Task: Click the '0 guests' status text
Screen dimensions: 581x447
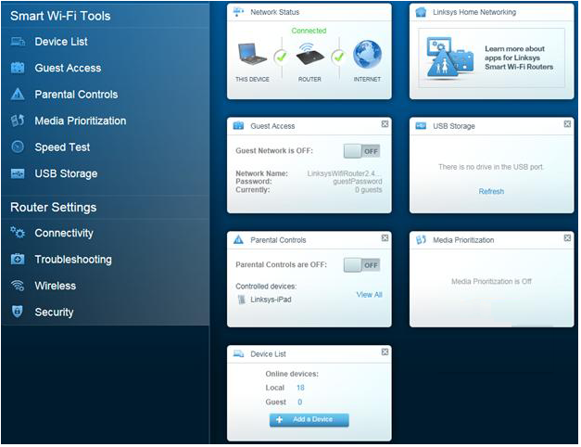Action: (368, 189)
